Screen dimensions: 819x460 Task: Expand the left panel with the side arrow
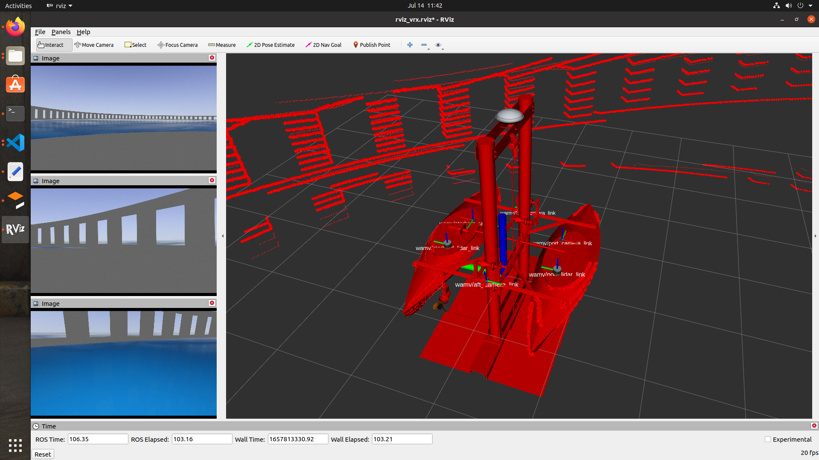pos(223,236)
